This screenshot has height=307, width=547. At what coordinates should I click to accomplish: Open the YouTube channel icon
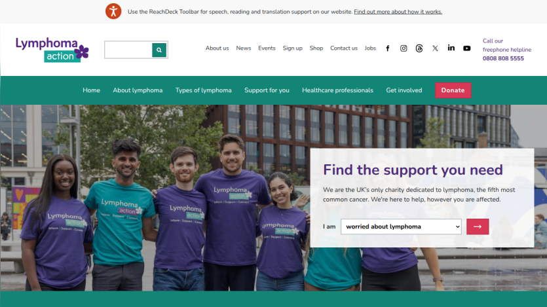[467, 48]
